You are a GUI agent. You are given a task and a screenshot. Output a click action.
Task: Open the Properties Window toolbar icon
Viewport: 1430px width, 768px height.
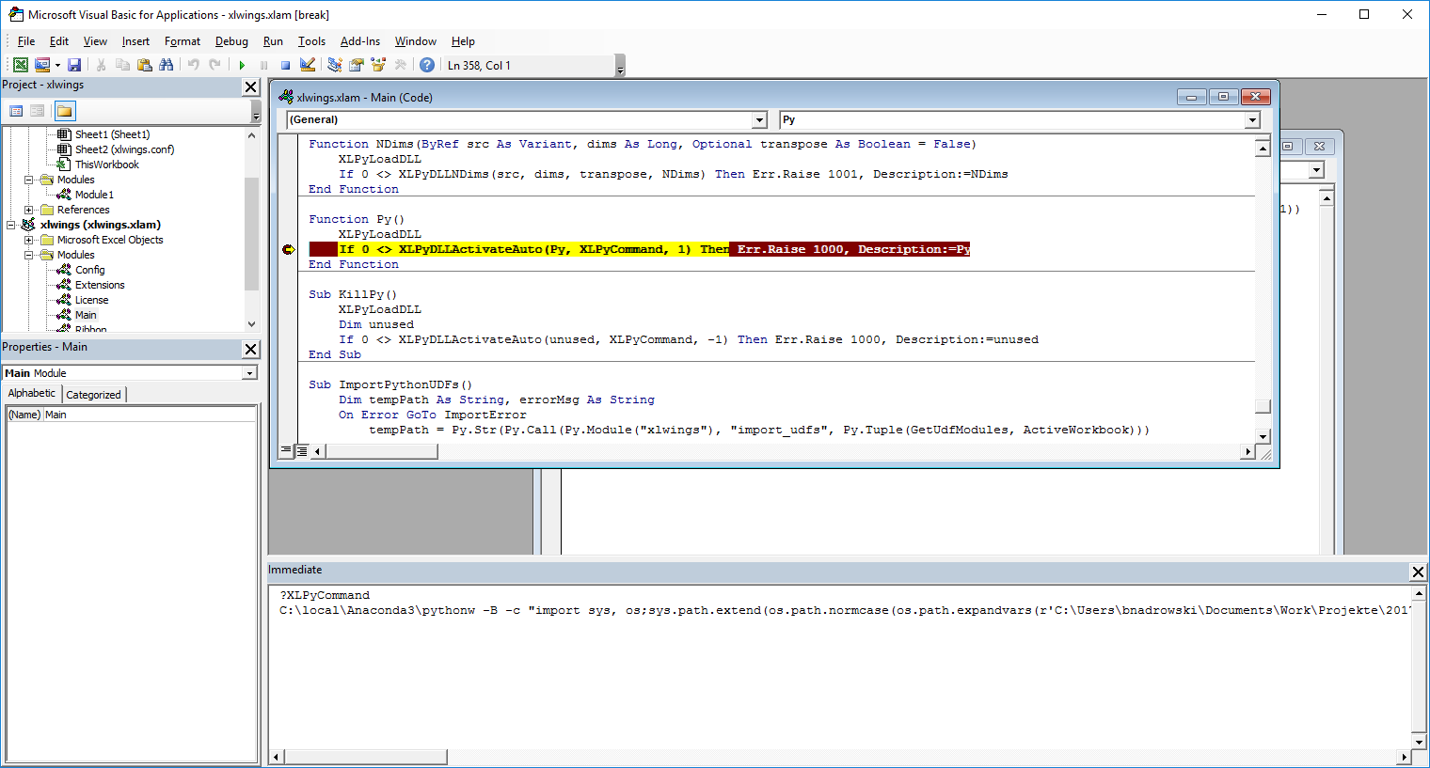point(356,64)
